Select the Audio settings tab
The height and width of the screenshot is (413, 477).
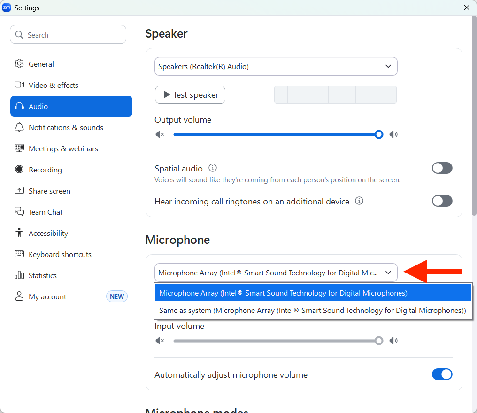pos(71,106)
